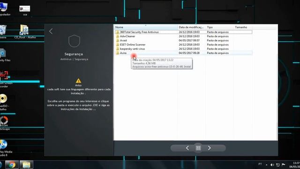Open Google Chrome from the taskbar

[x=12, y=165]
